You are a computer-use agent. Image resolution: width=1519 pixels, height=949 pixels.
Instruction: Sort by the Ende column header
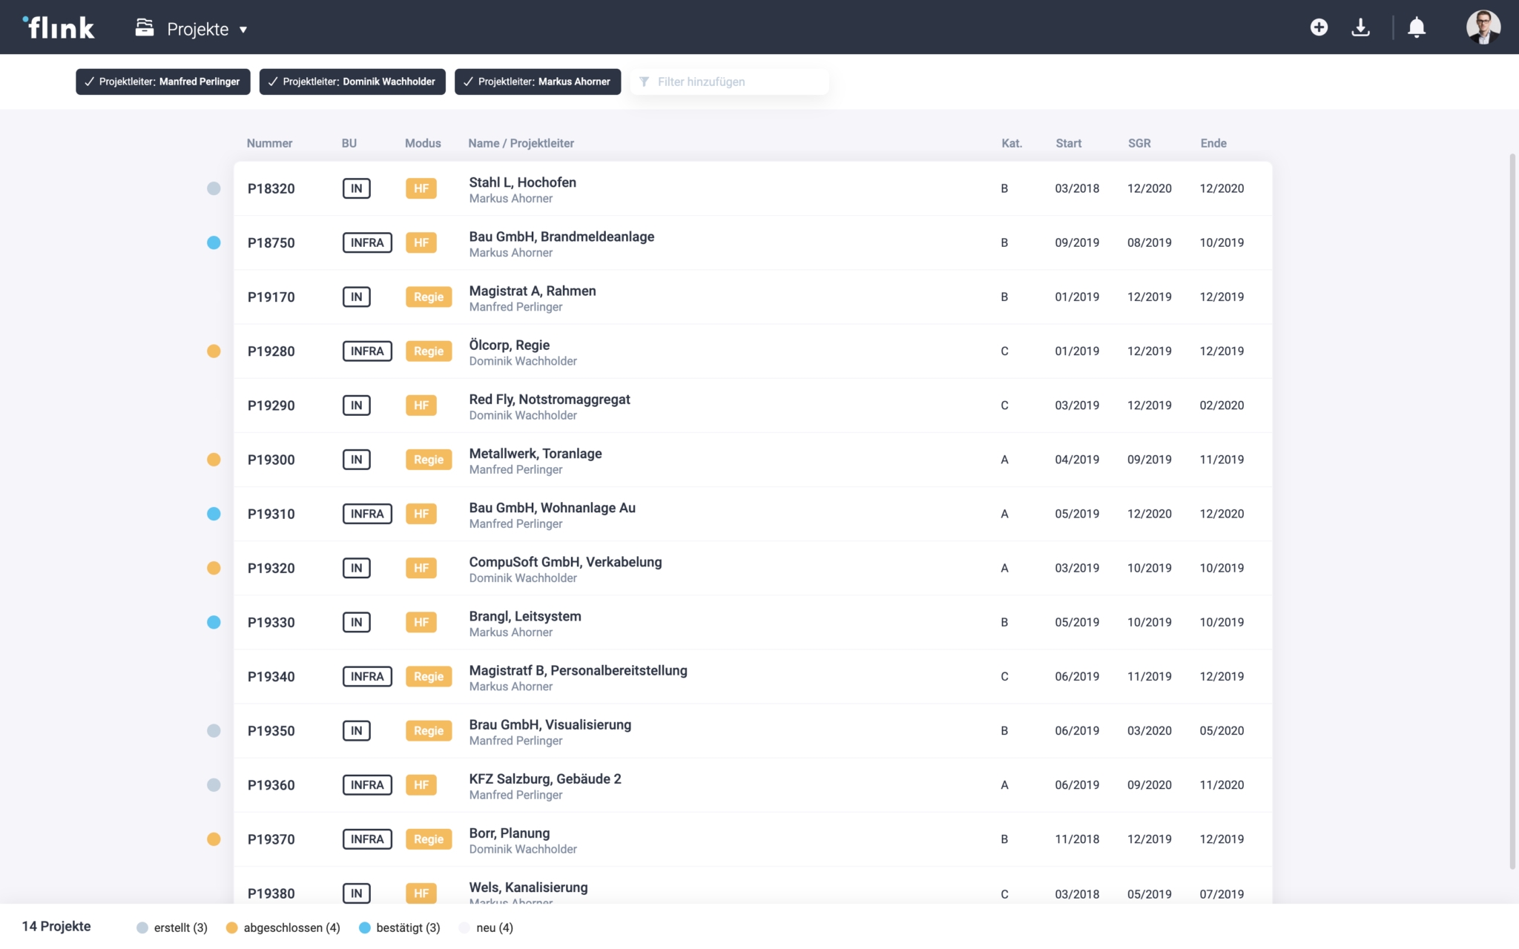pyautogui.click(x=1213, y=143)
